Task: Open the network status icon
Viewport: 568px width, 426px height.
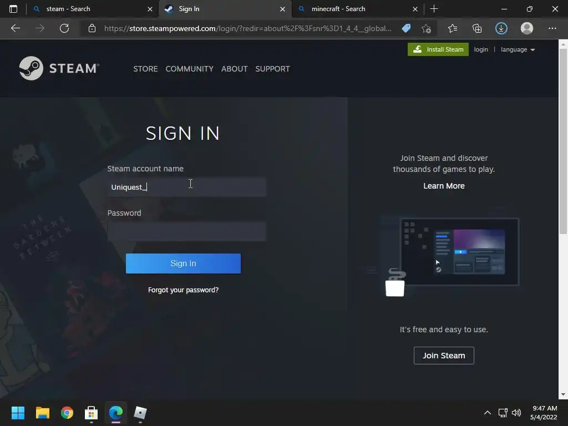Action: tap(503, 413)
